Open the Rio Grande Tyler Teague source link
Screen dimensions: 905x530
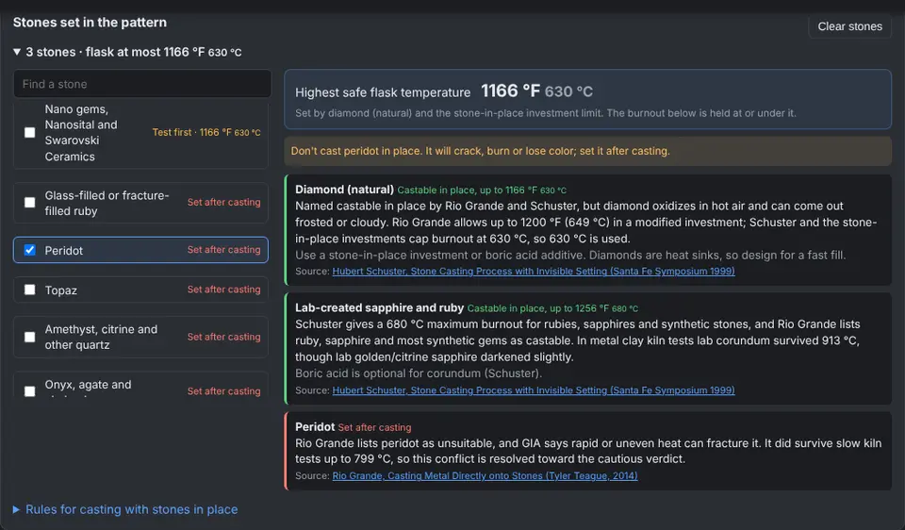pos(485,475)
